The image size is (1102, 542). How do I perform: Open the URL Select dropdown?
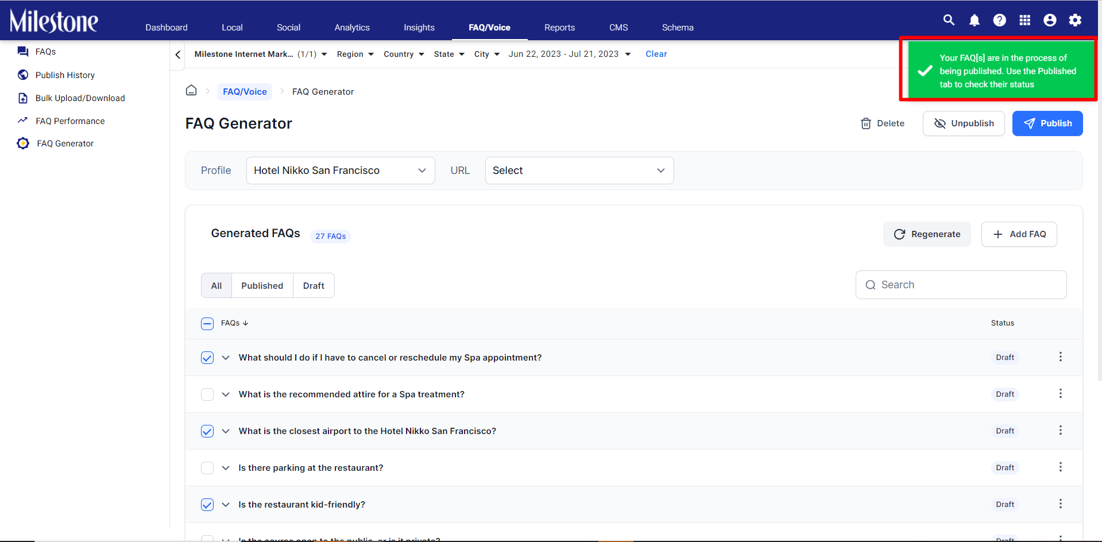pos(579,171)
